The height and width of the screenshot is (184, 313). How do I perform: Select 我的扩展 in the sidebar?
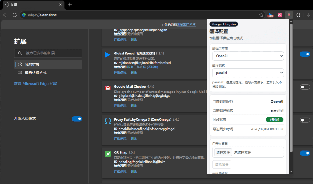pyautogui.click(x=32, y=65)
